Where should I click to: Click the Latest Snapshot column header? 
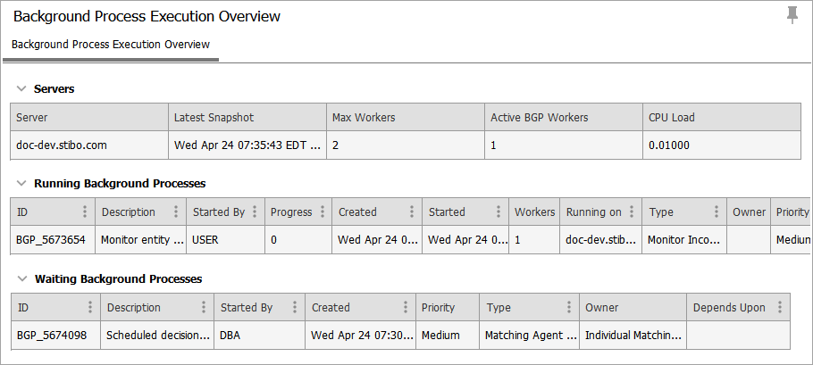coord(214,118)
